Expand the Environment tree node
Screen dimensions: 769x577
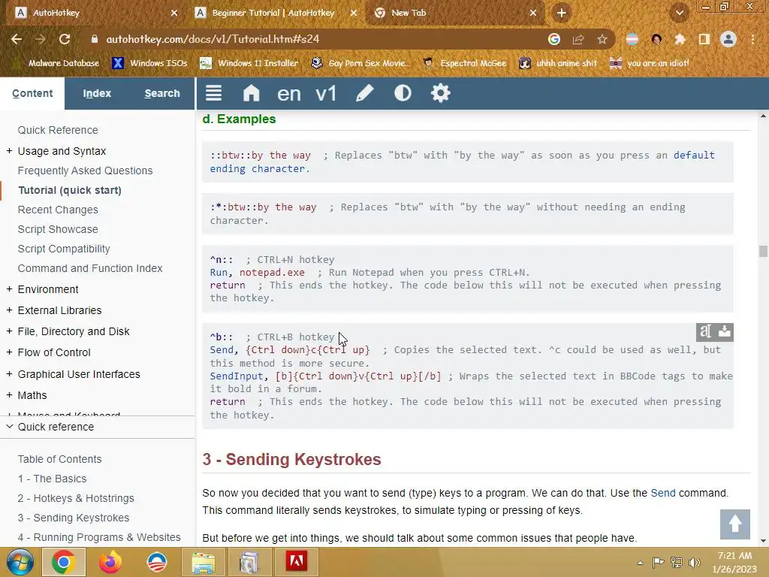pos(9,289)
